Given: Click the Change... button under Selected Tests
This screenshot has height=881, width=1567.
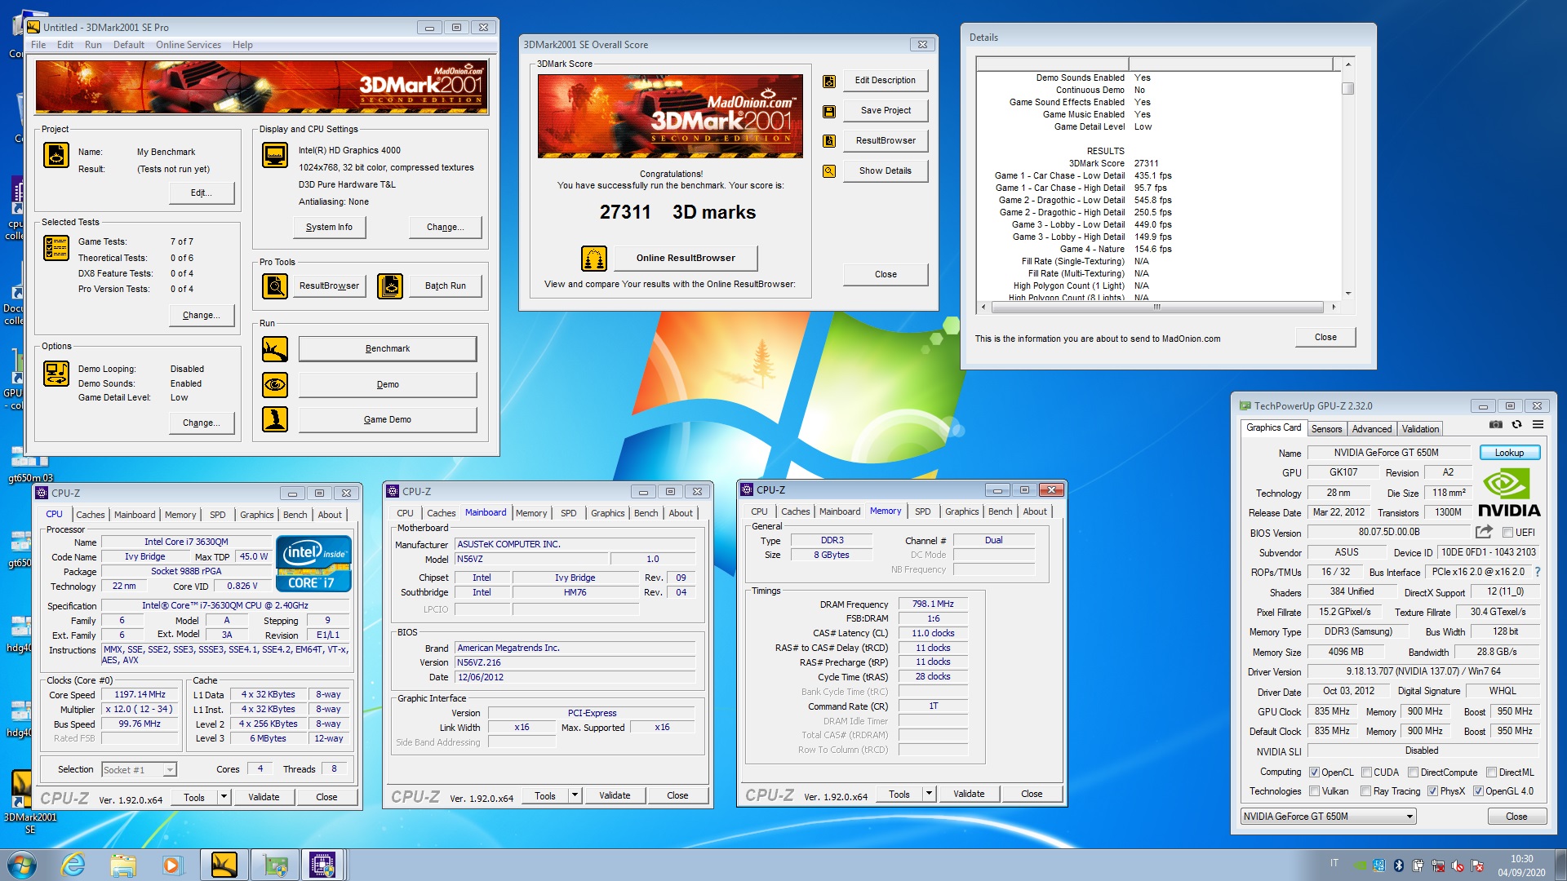Looking at the screenshot, I should coord(202,316).
